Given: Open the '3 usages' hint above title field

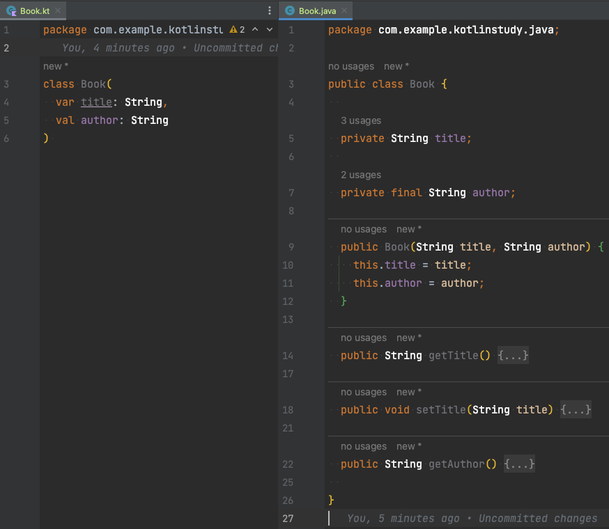Looking at the screenshot, I should tap(361, 120).
